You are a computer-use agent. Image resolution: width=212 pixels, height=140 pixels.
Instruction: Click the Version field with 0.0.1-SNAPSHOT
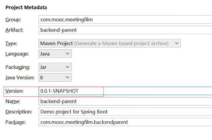click(x=125, y=91)
